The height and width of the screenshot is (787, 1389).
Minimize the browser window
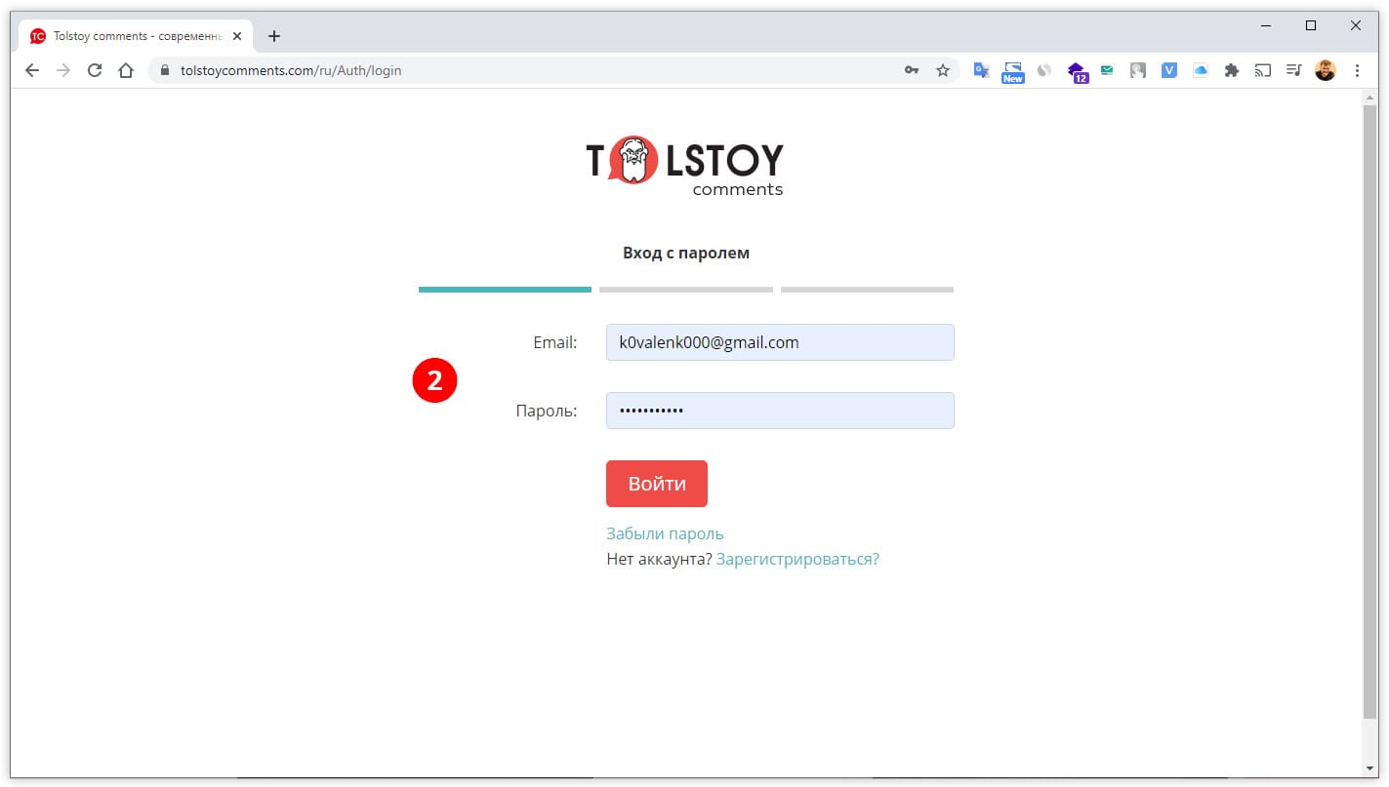click(1266, 26)
